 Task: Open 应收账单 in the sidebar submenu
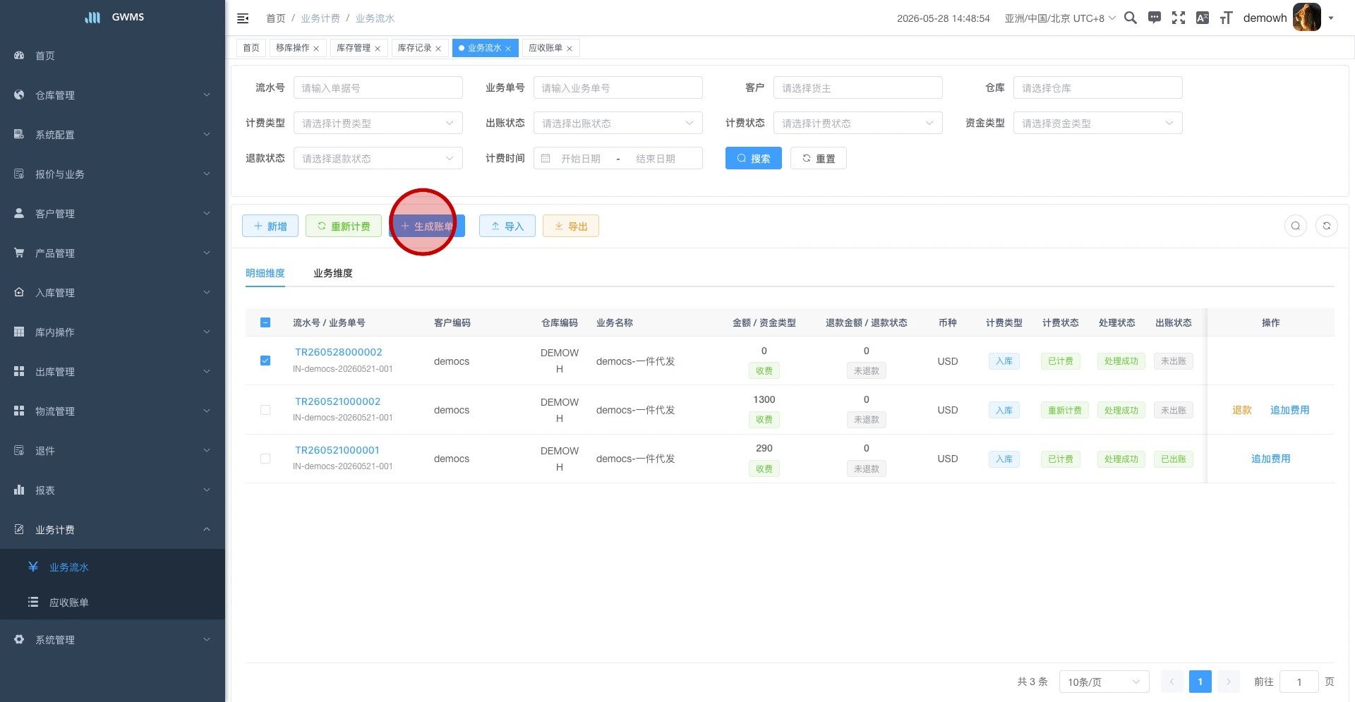(x=113, y=602)
